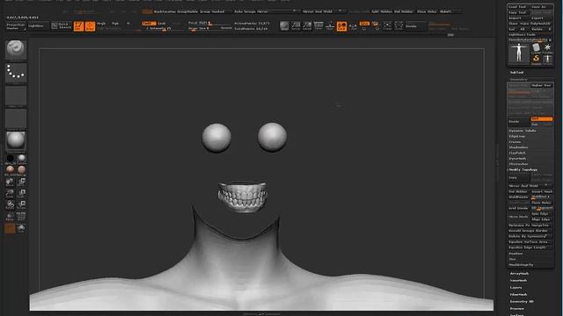This screenshot has width=563, height=316.
Task: Open the Quick Sketch tool
Action: (62, 25)
